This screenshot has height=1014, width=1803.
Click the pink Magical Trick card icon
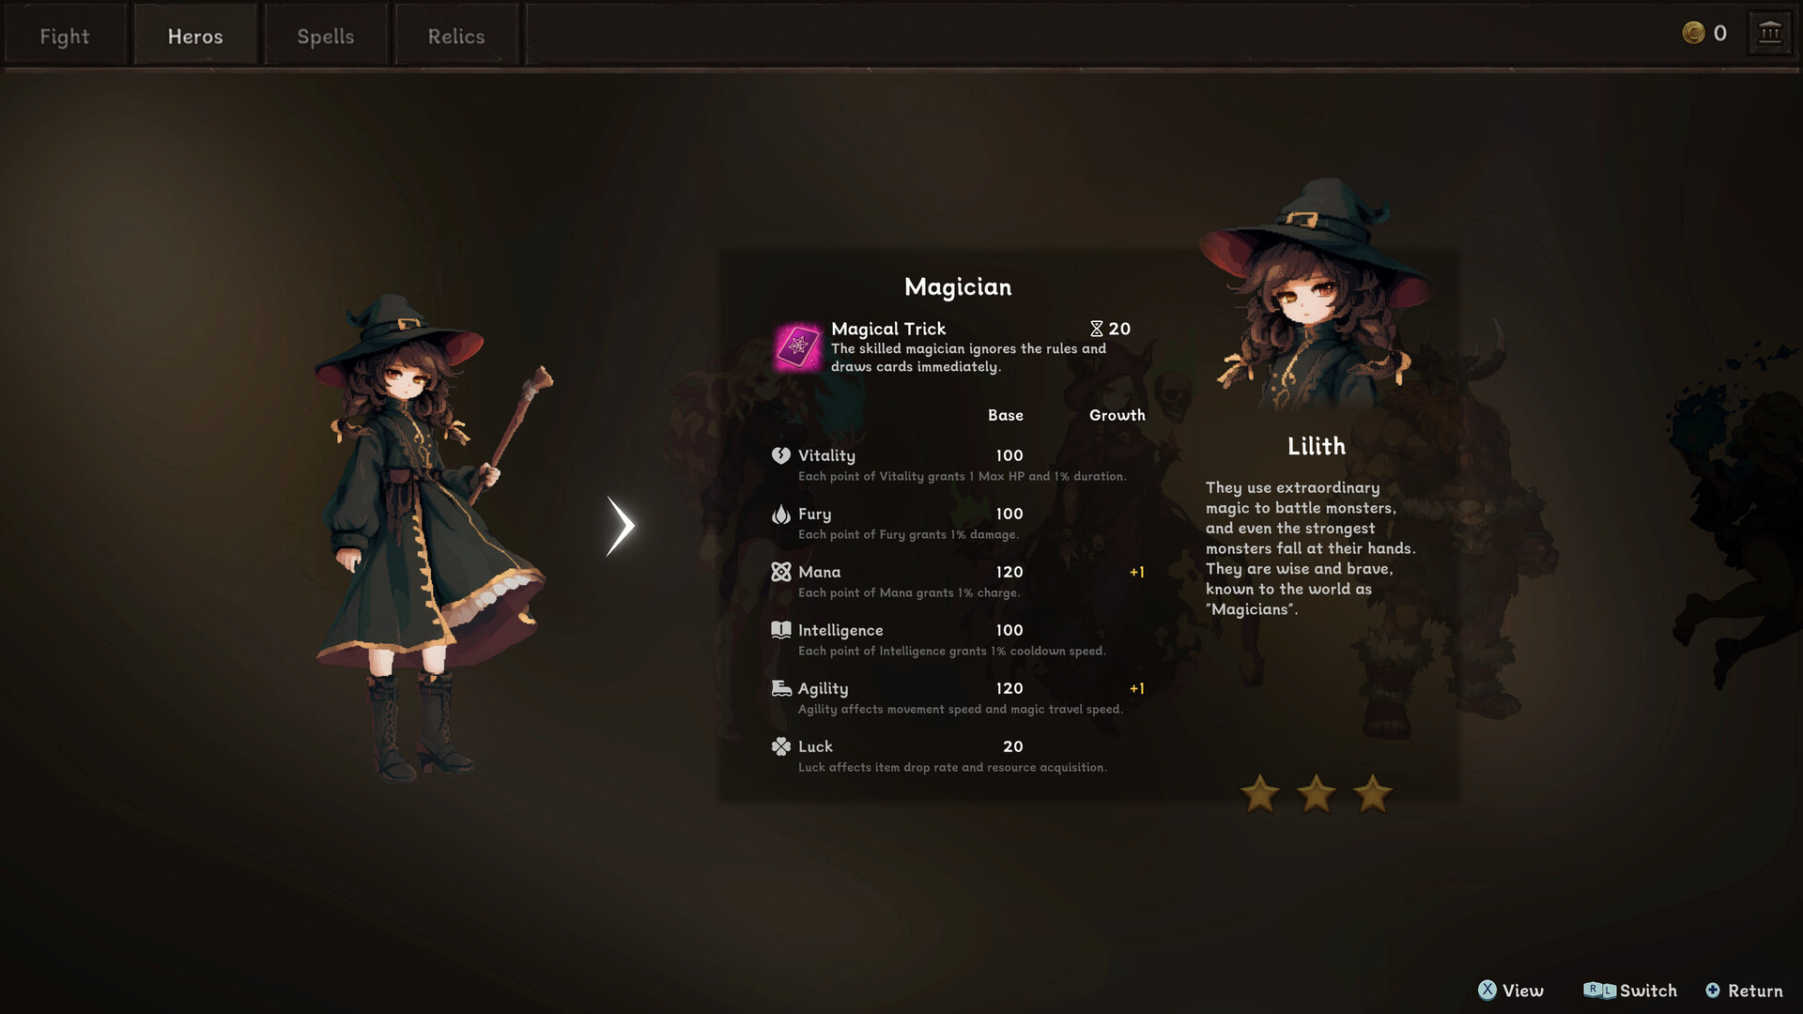tap(798, 347)
